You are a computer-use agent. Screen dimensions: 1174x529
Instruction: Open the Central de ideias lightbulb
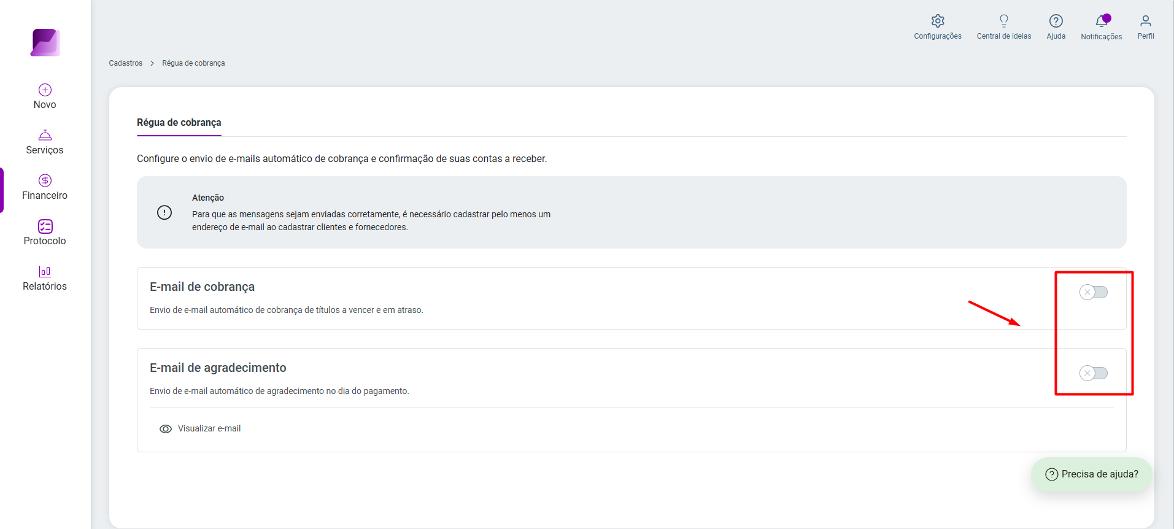click(x=1003, y=21)
